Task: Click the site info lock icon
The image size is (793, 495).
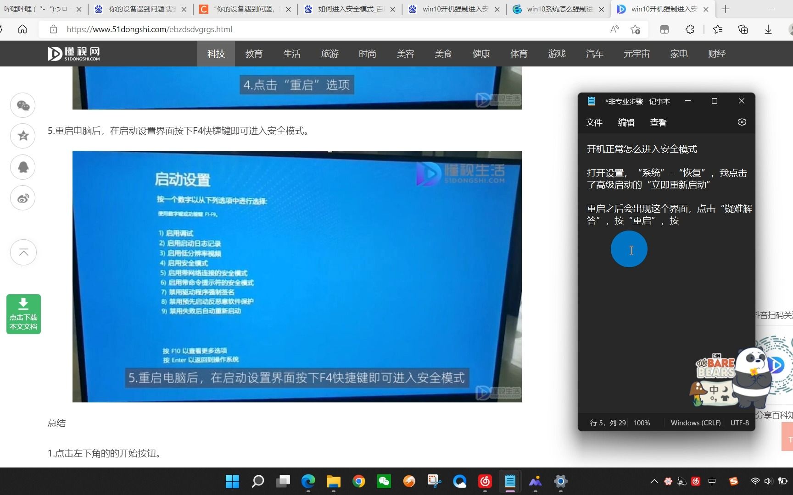Action: [x=53, y=29]
